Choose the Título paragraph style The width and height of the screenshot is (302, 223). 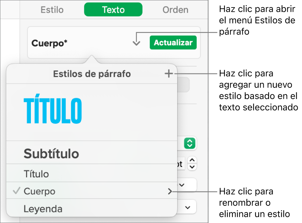click(91, 173)
